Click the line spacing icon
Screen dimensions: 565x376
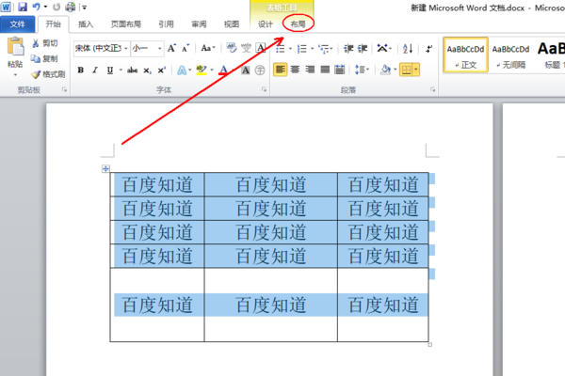click(360, 70)
